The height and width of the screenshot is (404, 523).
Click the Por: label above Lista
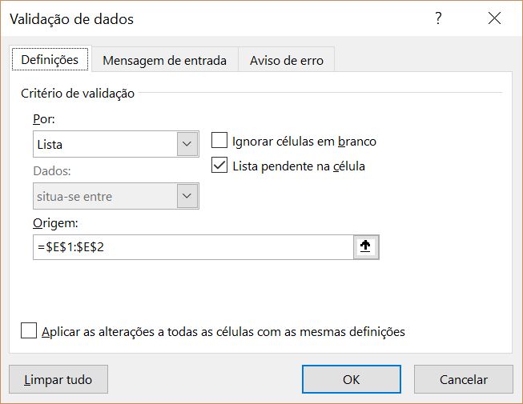coord(44,119)
